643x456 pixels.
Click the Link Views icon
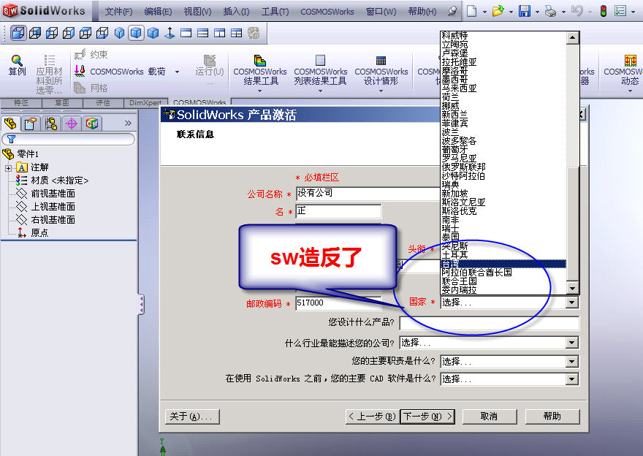(x=254, y=33)
